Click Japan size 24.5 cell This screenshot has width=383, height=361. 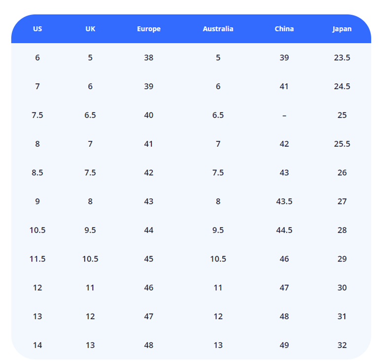tap(342, 86)
